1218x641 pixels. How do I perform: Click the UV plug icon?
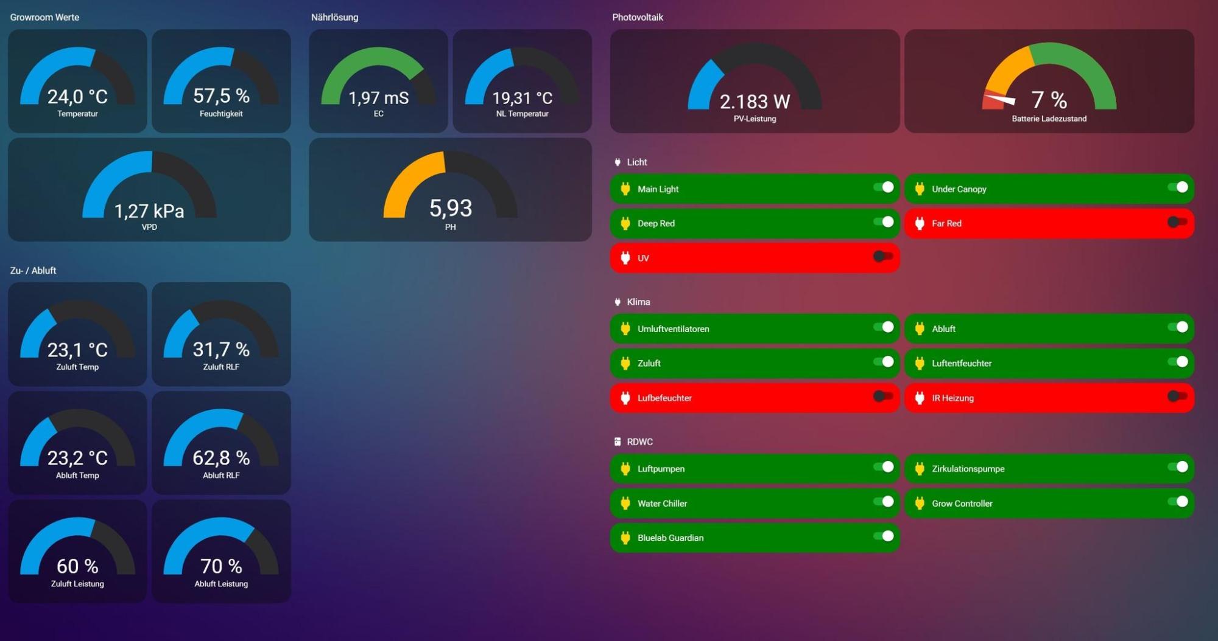[x=625, y=258]
